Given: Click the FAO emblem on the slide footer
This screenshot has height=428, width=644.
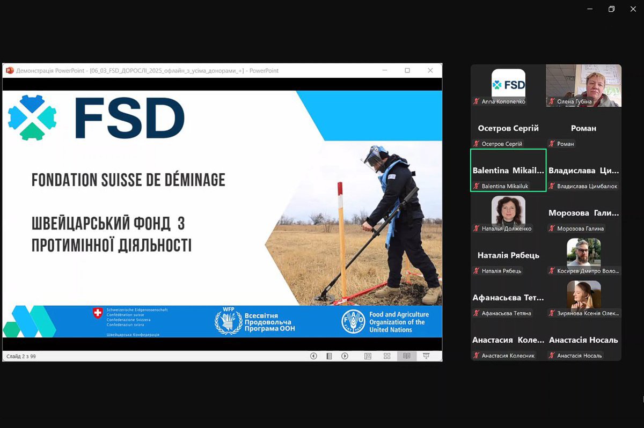Looking at the screenshot, I should [x=354, y=321].
